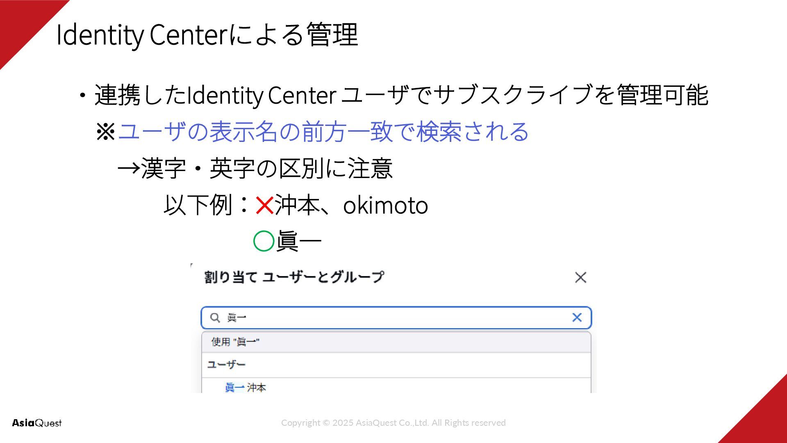Click the green circle mark beside 眞一
The height and width of the screenshot is (443, 787).
click(264, 241)
